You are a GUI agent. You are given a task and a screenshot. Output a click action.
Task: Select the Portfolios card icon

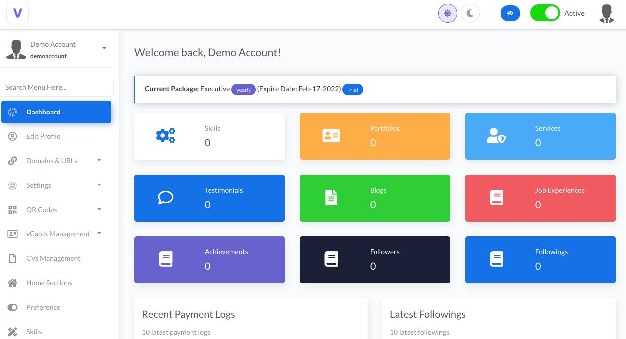[331, 135]
